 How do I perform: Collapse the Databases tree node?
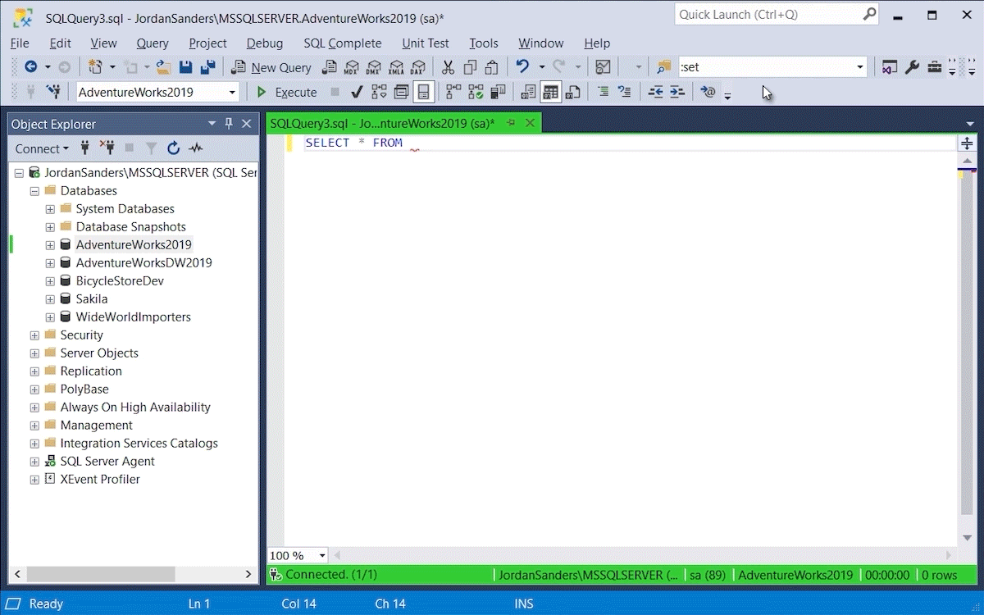(x=34, y=191)
